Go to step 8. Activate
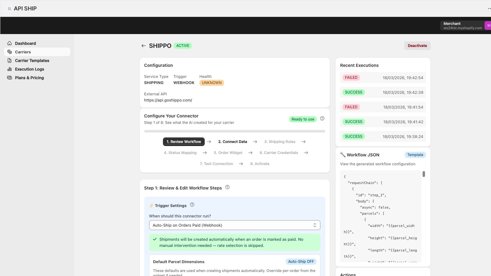 [x=260, y=164]
